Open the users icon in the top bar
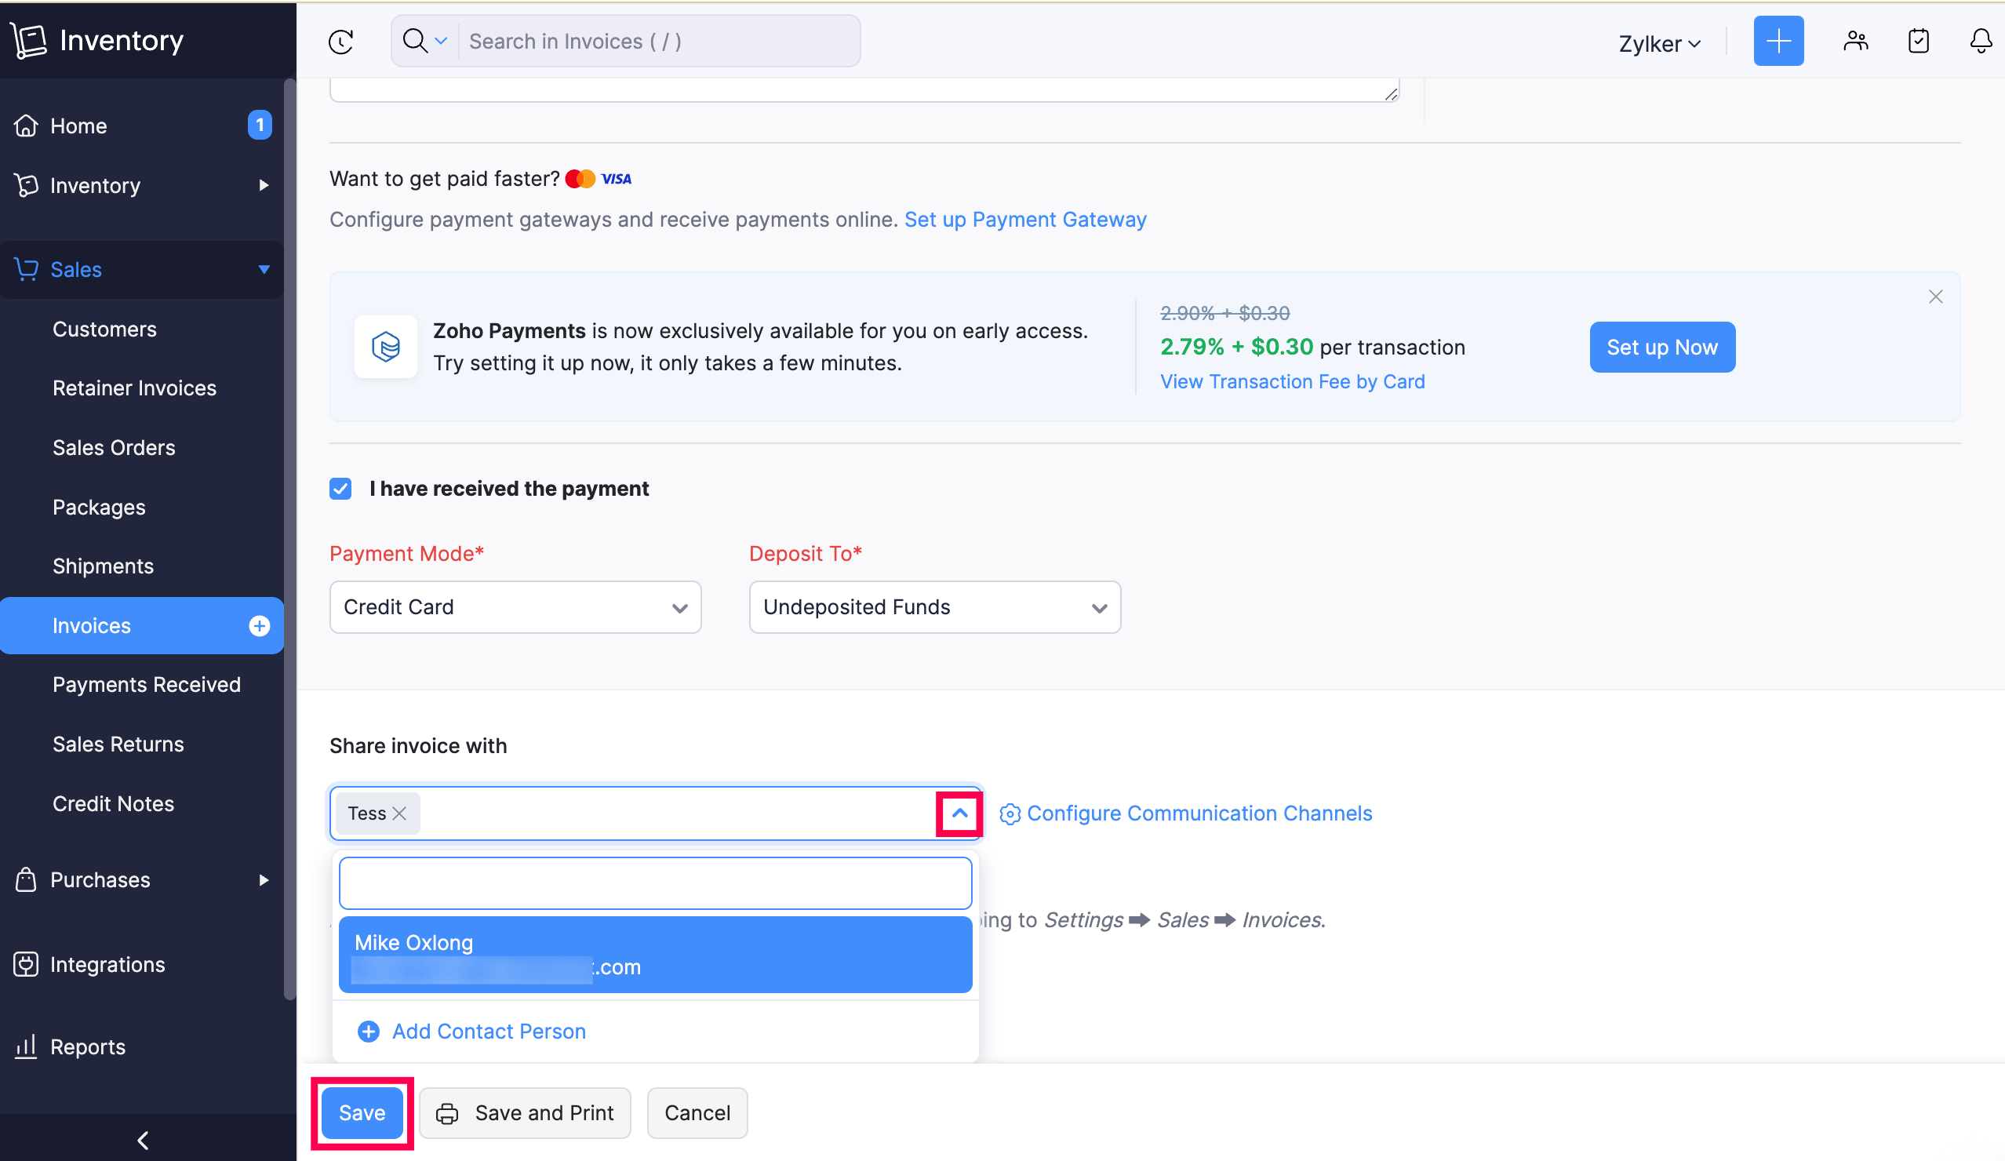2005x1161 pixels. coord(1855,42)
